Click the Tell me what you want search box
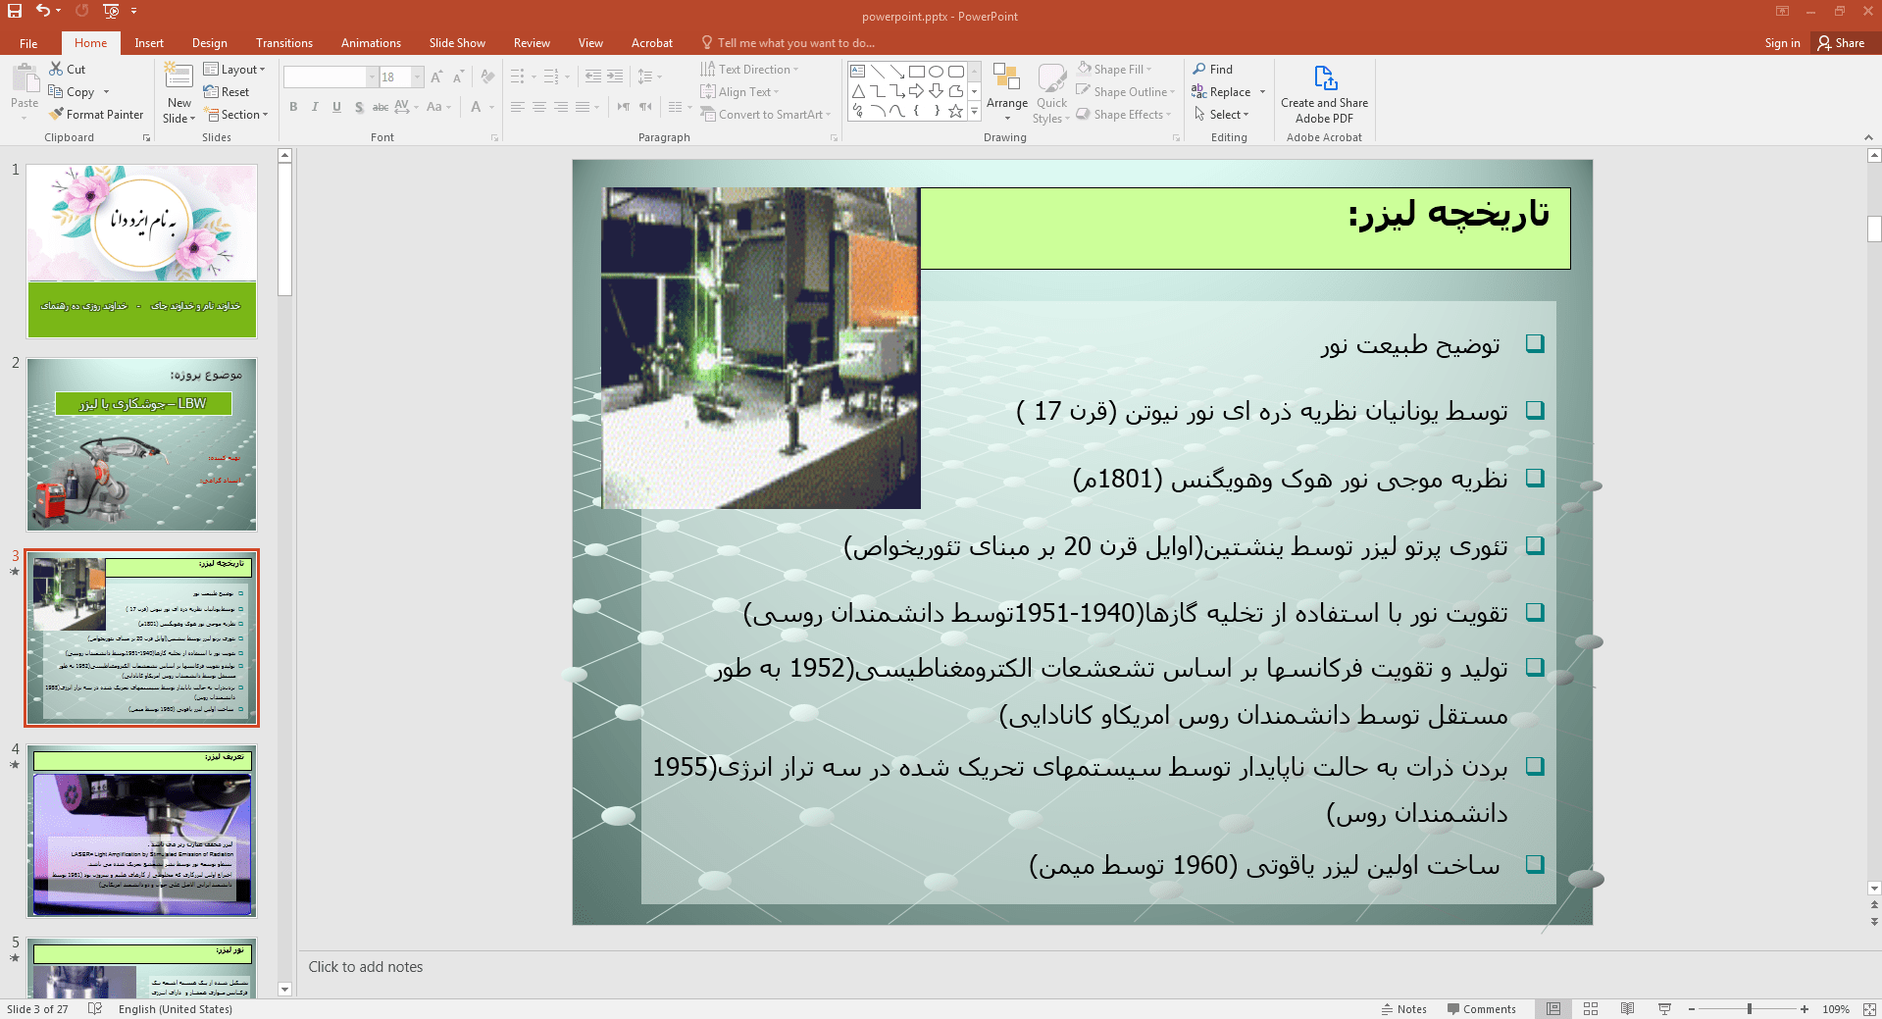The width and height of the screenshot is (1882, 1019). [x=788, y=43]
